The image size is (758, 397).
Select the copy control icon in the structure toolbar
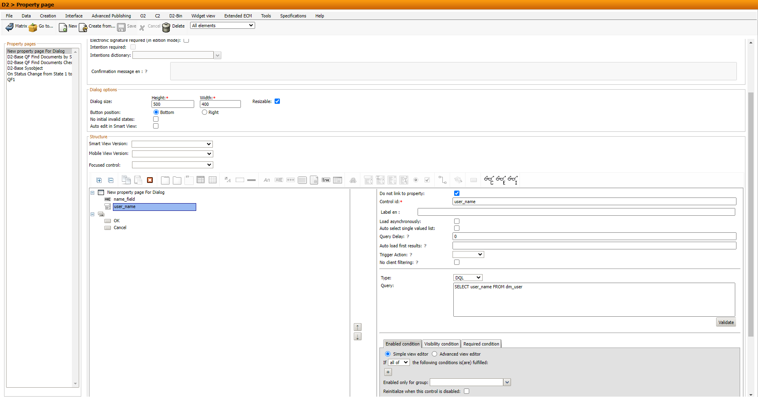click(126, 180)
